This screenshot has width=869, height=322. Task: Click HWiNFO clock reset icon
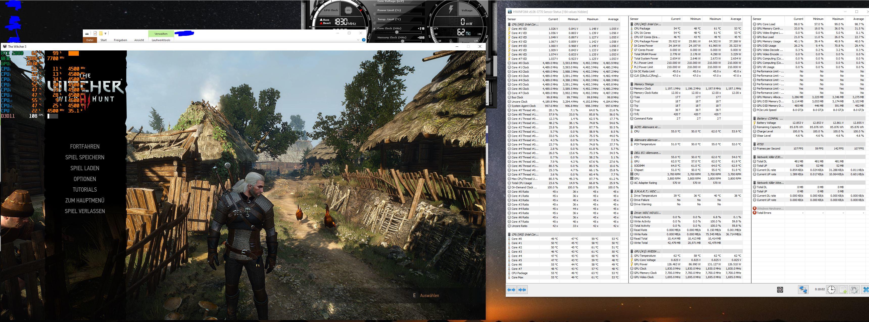(x=831, y=290)
